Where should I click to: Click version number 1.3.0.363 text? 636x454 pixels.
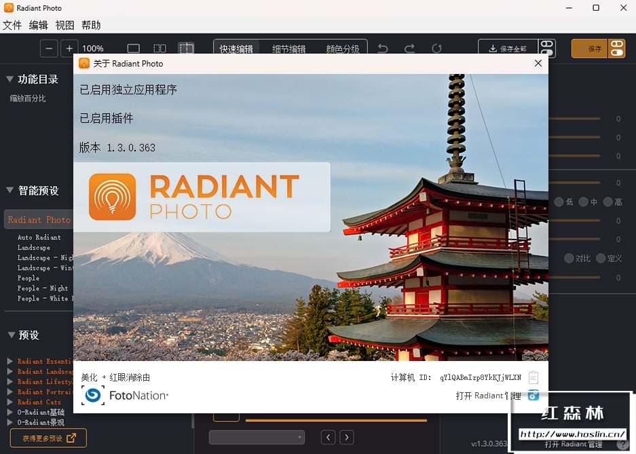pyautogui.click(x=131, y=147)
